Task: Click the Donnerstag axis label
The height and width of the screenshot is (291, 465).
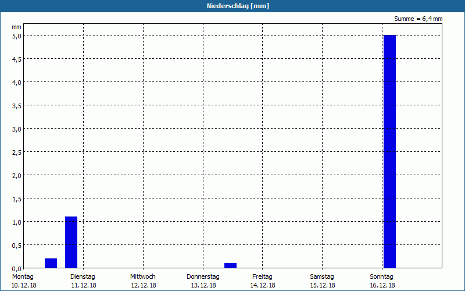Action: click(203, 277)
